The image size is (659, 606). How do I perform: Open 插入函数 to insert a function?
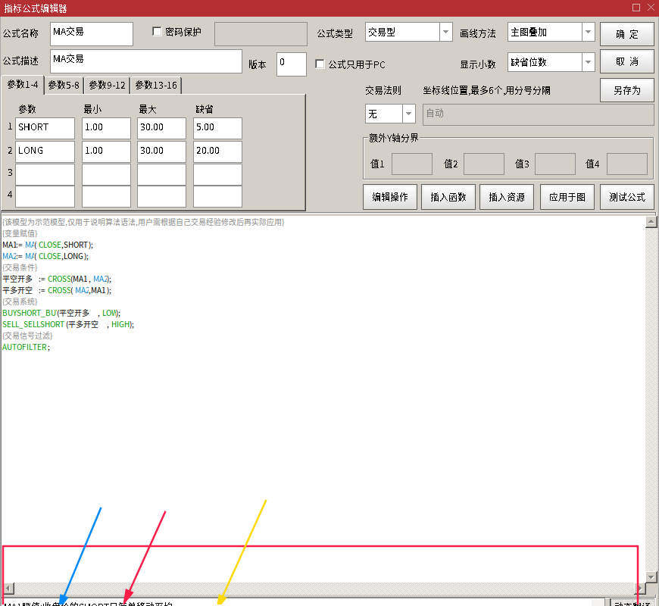coord(448,197)
